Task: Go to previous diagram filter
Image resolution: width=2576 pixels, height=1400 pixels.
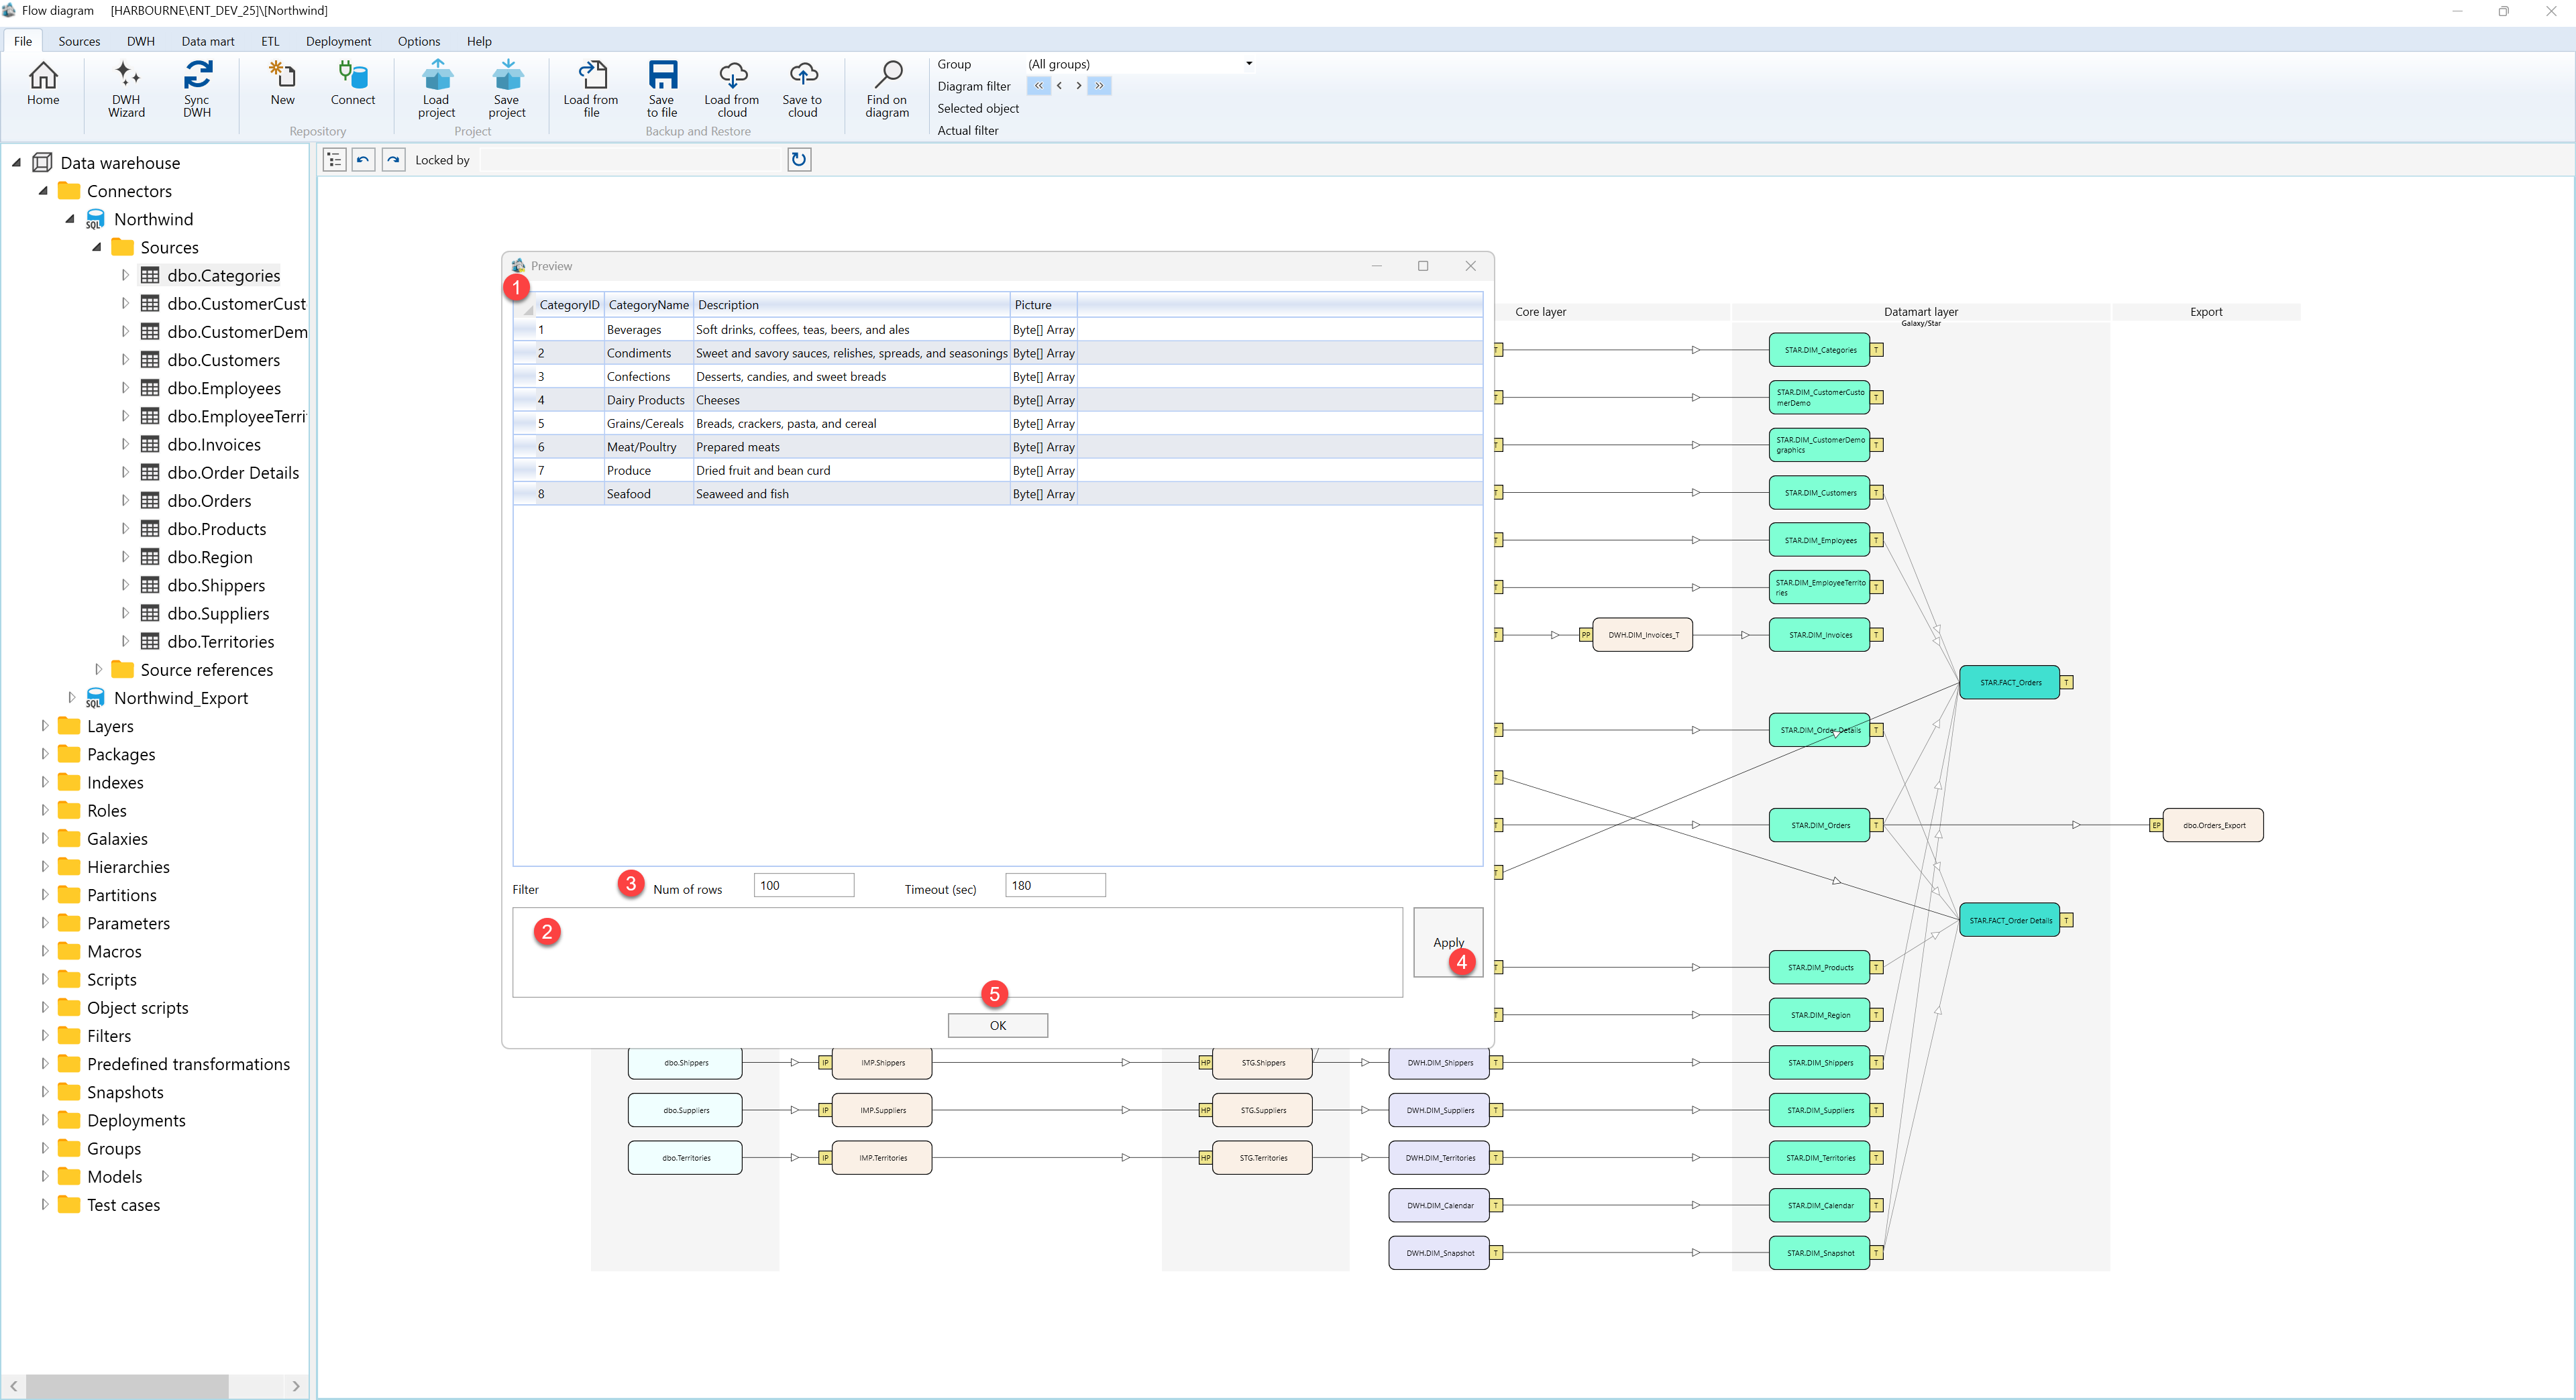Action: (x=1059, y=86)
